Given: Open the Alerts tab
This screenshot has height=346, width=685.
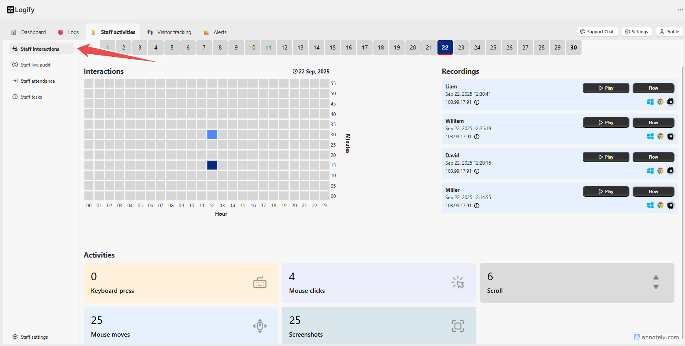Looking at the screenshot, I should coord(215,32).
